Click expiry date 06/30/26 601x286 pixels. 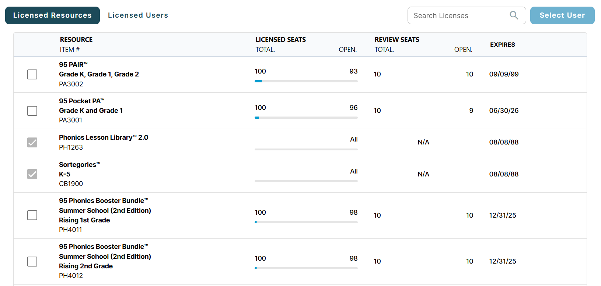click(504, 111)
